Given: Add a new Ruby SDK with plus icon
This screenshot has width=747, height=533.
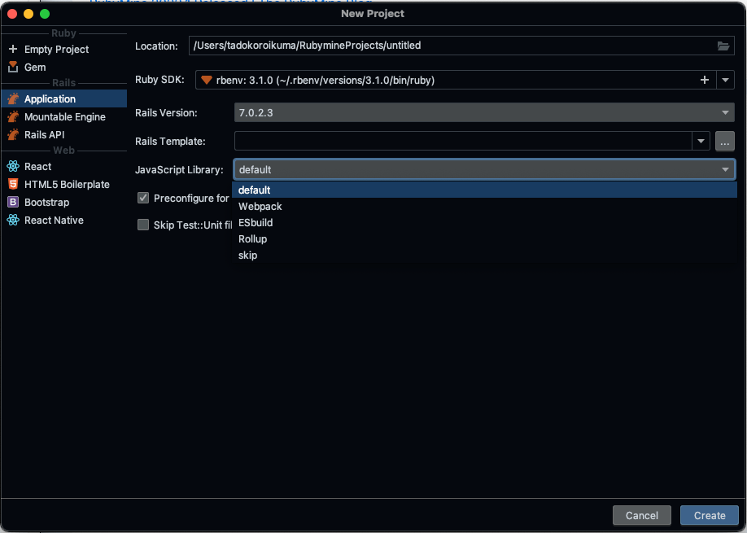Looking at the screenshot, I should pyautogui.click(x=705, y=80).
